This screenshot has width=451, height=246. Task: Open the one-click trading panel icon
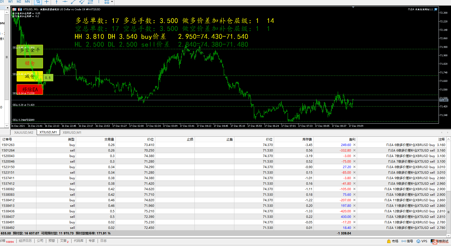click(15, 9)
